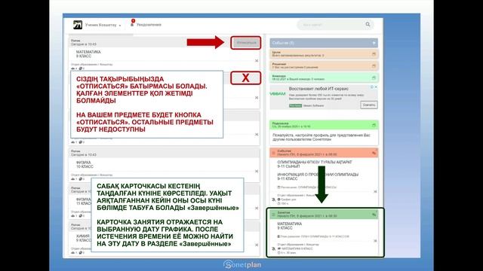Image resolution: width=483 pixels, height=271 pixels.
Task: Open the События panel header
Action: (324, 43)
